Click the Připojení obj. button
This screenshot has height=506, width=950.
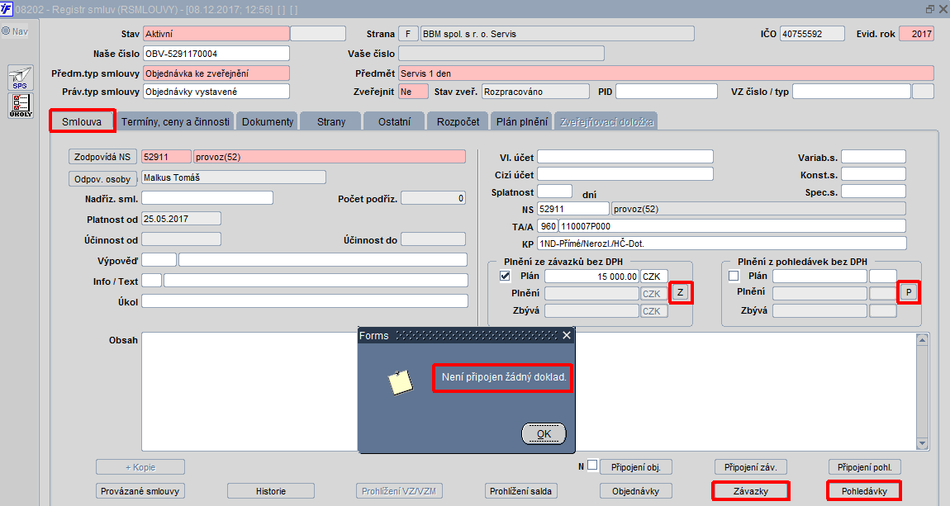click(635, 467)
